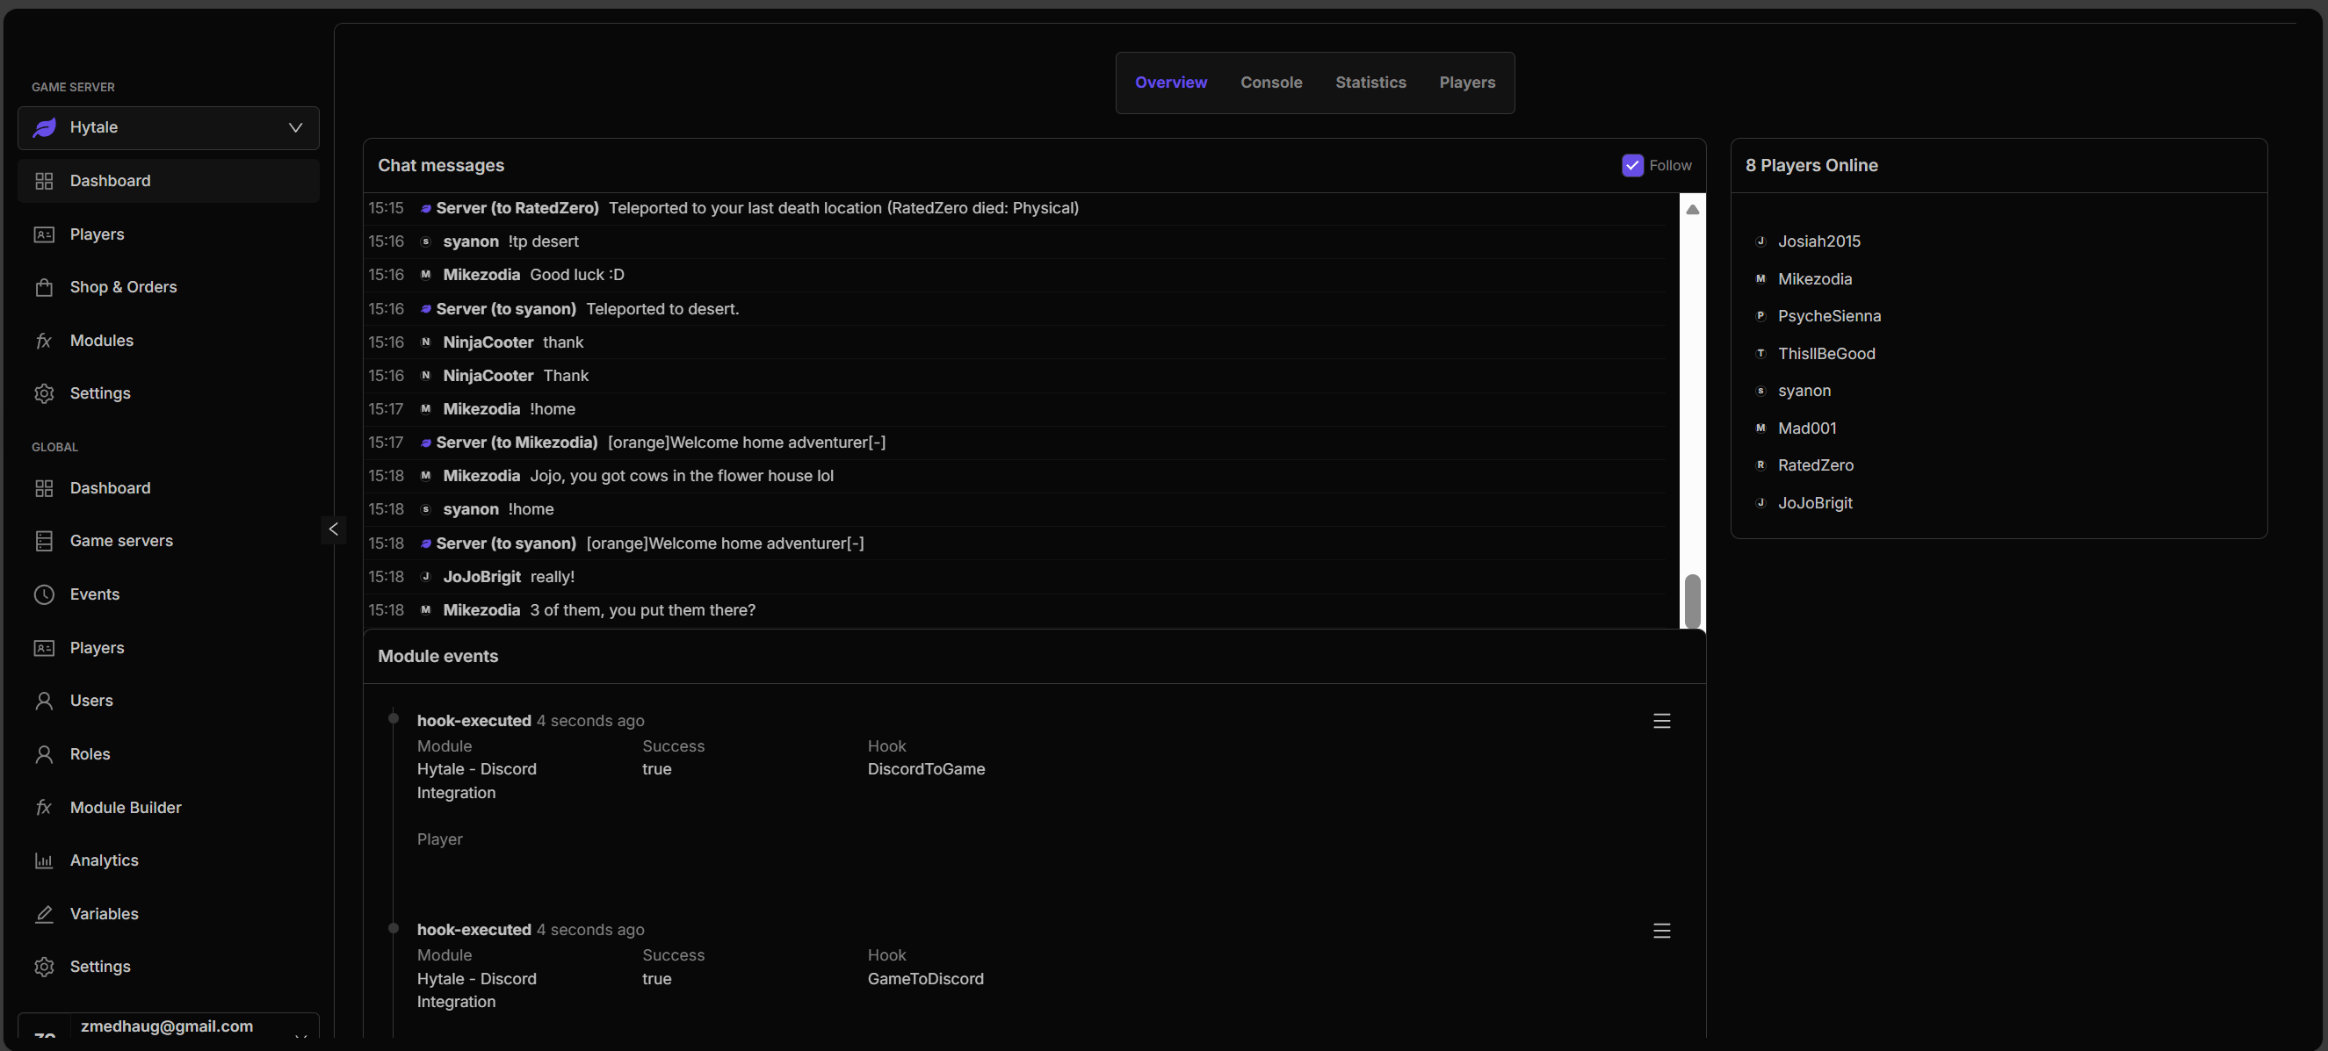Click the Game servers icon
The image size is (2328, 1051).
coord(43,541)
